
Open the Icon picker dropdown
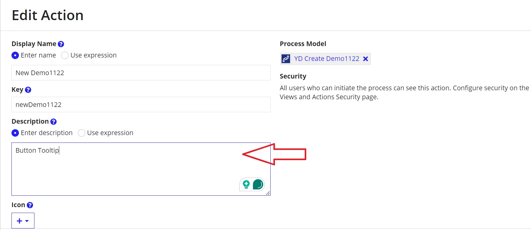(x=23, y=221)
